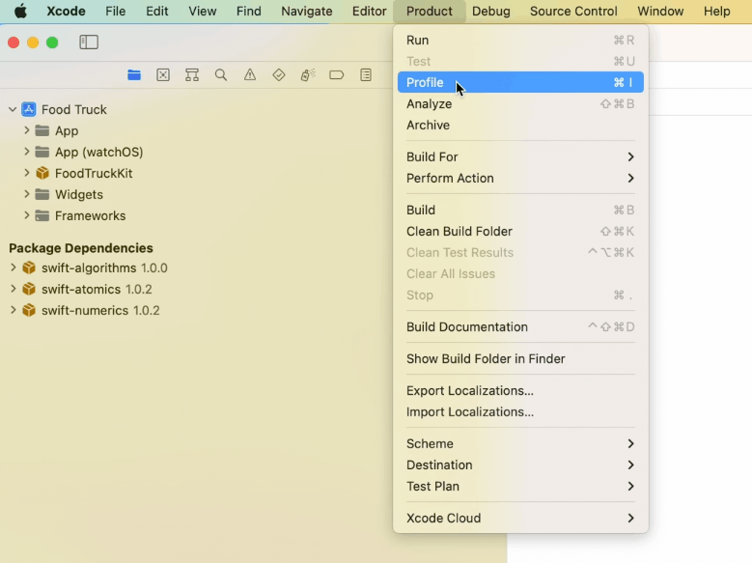The image size is (752, 563).
Task: Expand swift-algorithms 1.0.0 dependency
Action: coord(14,267)
